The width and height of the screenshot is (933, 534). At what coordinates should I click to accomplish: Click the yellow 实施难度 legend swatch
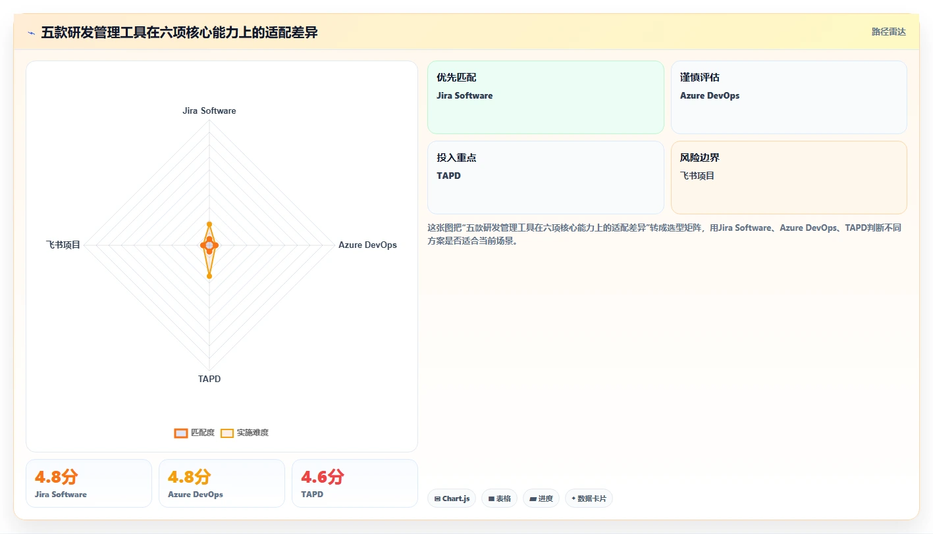[227, 433]
